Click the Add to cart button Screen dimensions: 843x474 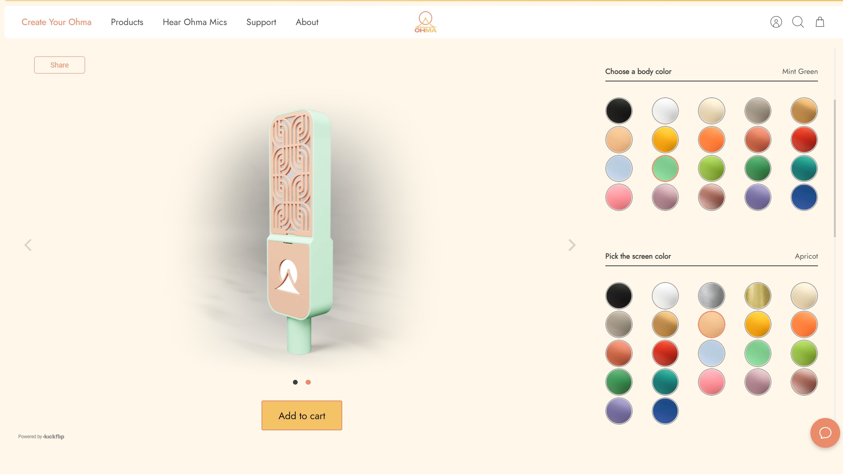click(302, 415)
